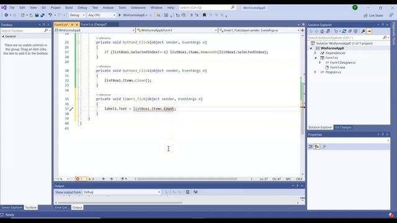
Task: Click the Live Share button
Action: click(373, 15)
